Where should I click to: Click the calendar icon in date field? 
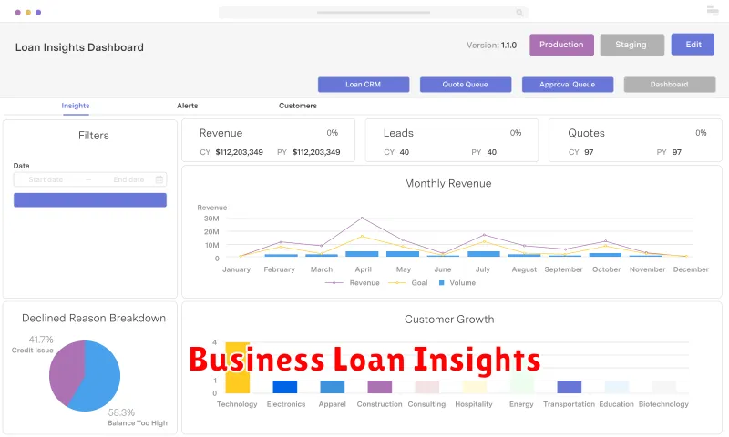click(159, 179)
